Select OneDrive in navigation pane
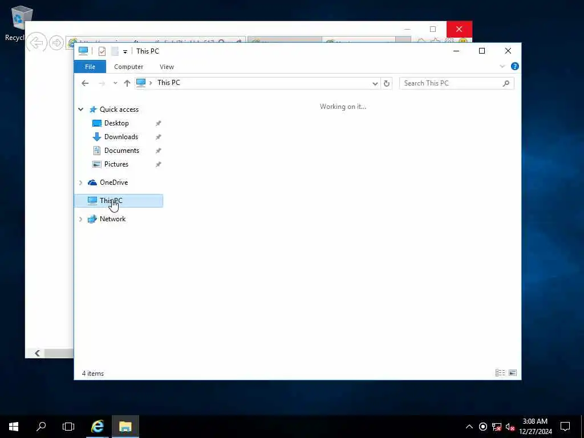Viewport: 584px width, 438px height. pos(113,182)
